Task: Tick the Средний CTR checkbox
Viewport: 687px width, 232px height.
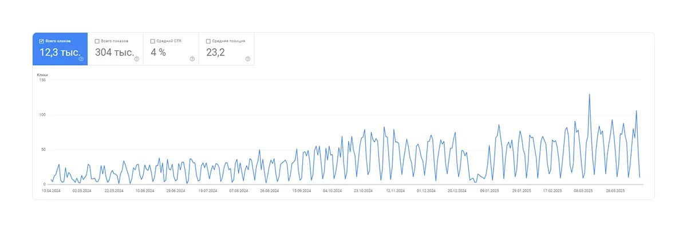Action: [x=152, y=41]
